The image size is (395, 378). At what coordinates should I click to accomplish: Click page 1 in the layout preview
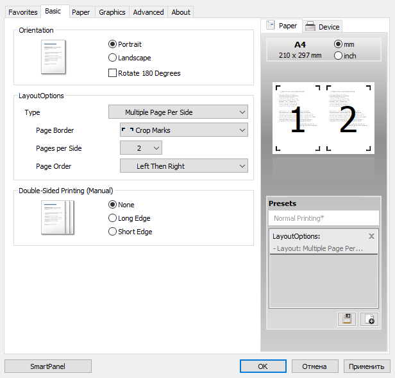(x=298, y=119)
